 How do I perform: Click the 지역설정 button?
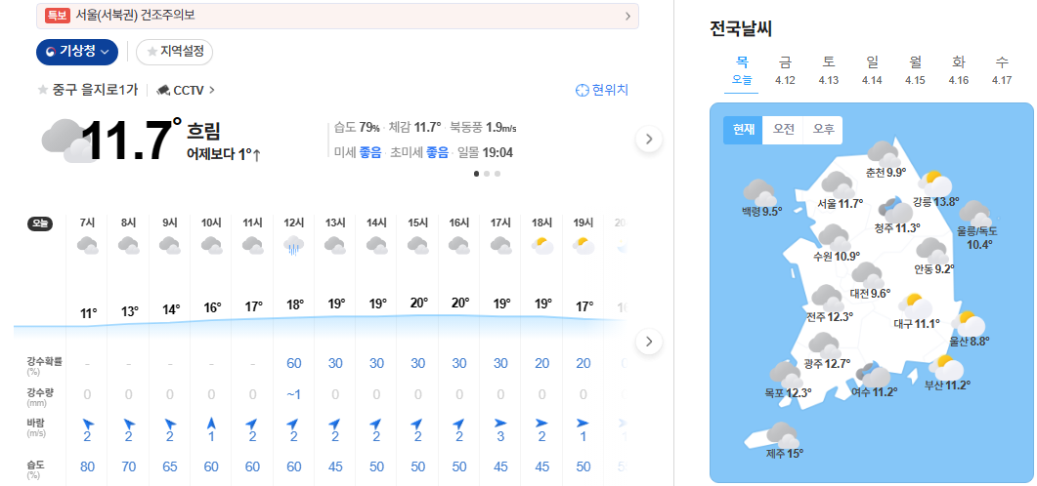pos(175,52)
